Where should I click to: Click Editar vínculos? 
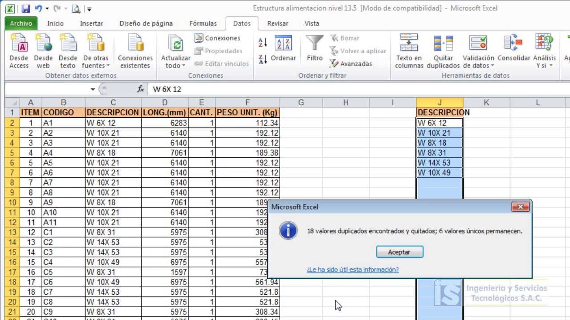[221, 64]
